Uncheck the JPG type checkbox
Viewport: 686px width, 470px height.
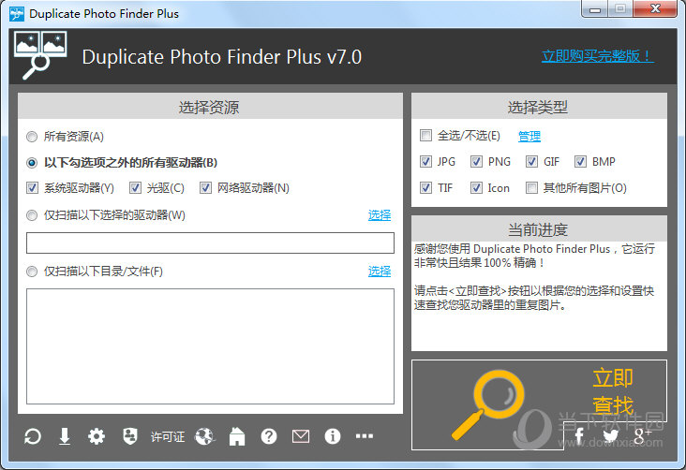[425, 162]
